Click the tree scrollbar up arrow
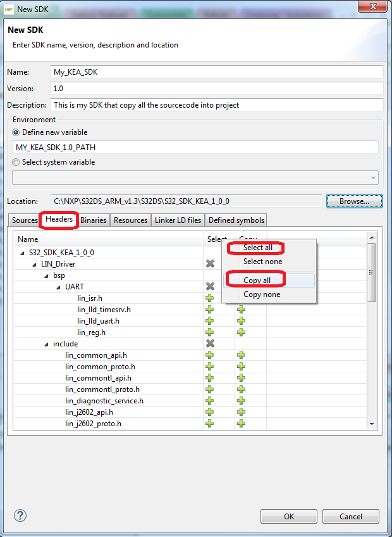This screenshot has width=392, height=537. [x=372, y=237]
